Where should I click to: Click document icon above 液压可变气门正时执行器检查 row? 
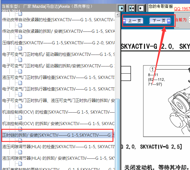pyautogui.click(x=20, y=71)
